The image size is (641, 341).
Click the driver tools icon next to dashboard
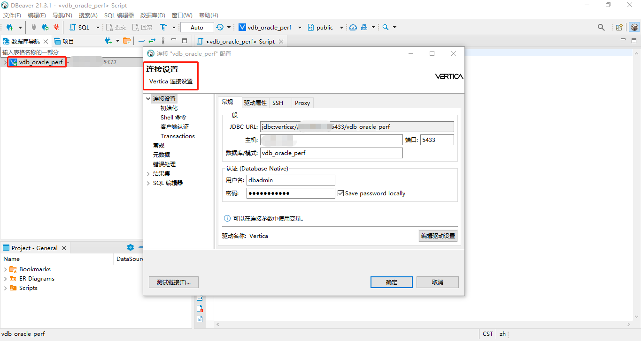364,27
